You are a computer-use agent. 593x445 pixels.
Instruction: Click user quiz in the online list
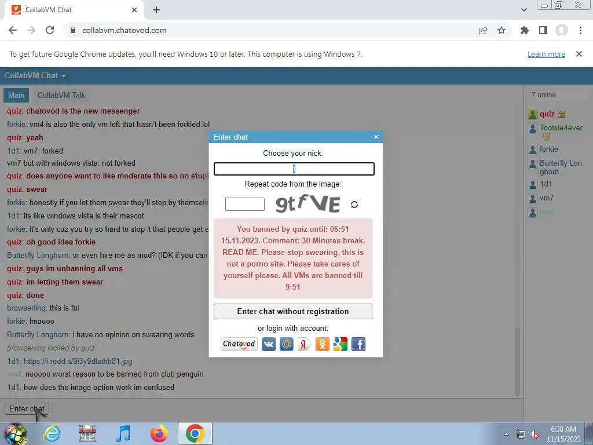[547, 114]
